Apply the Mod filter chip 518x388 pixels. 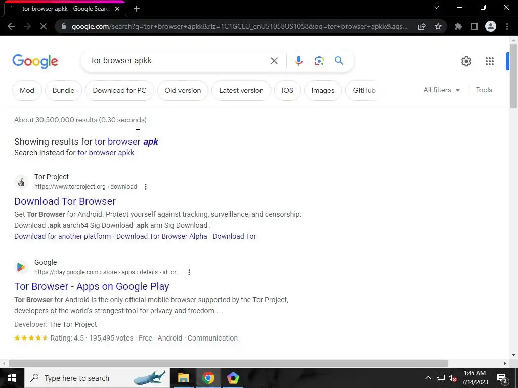point(27,91)
